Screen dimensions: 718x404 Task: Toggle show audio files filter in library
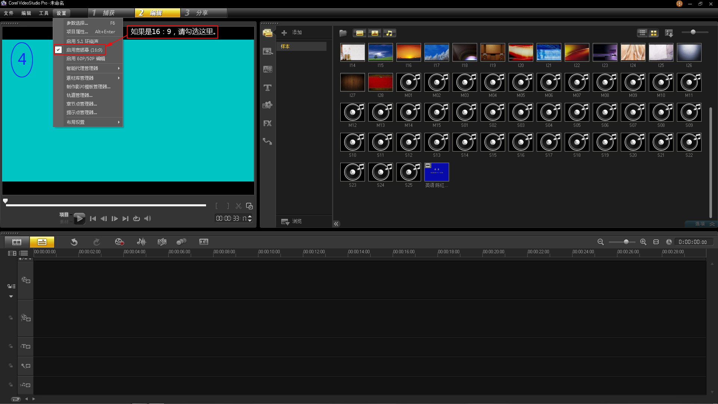click(x=389, y=33)
